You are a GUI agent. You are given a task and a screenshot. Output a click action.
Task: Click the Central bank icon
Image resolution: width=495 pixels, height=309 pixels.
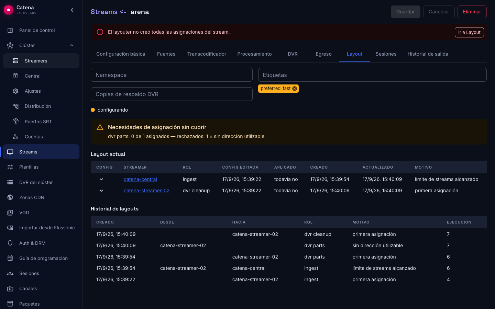(x=16, y=76)
